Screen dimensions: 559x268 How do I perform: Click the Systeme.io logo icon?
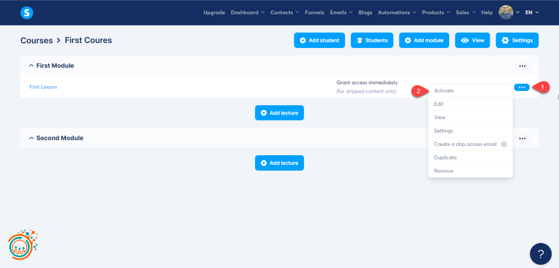pos(26,13)
